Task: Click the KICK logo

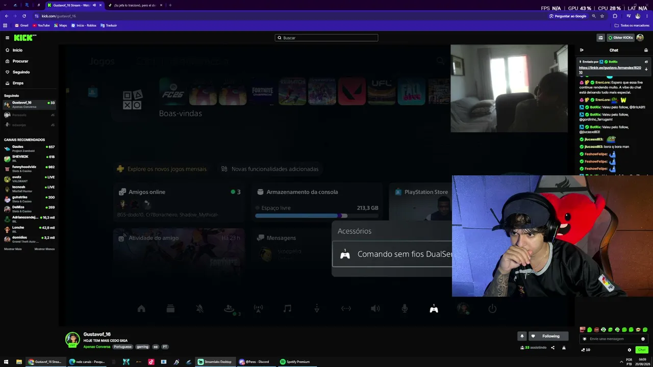Action: 24,38
